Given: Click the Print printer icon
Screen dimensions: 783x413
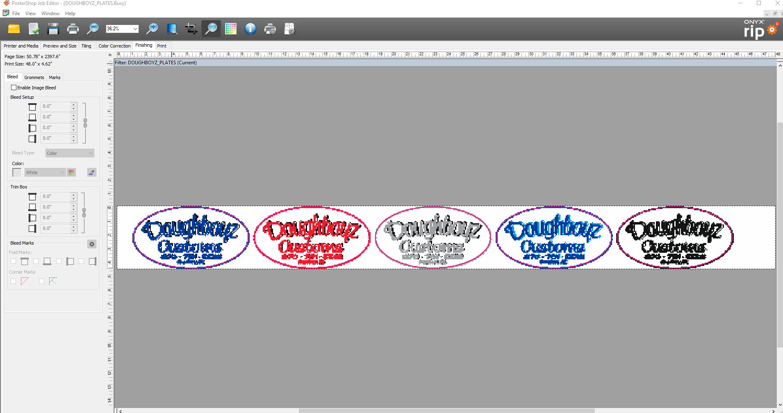Looking at the screenshot, I should tap(73, 29).
